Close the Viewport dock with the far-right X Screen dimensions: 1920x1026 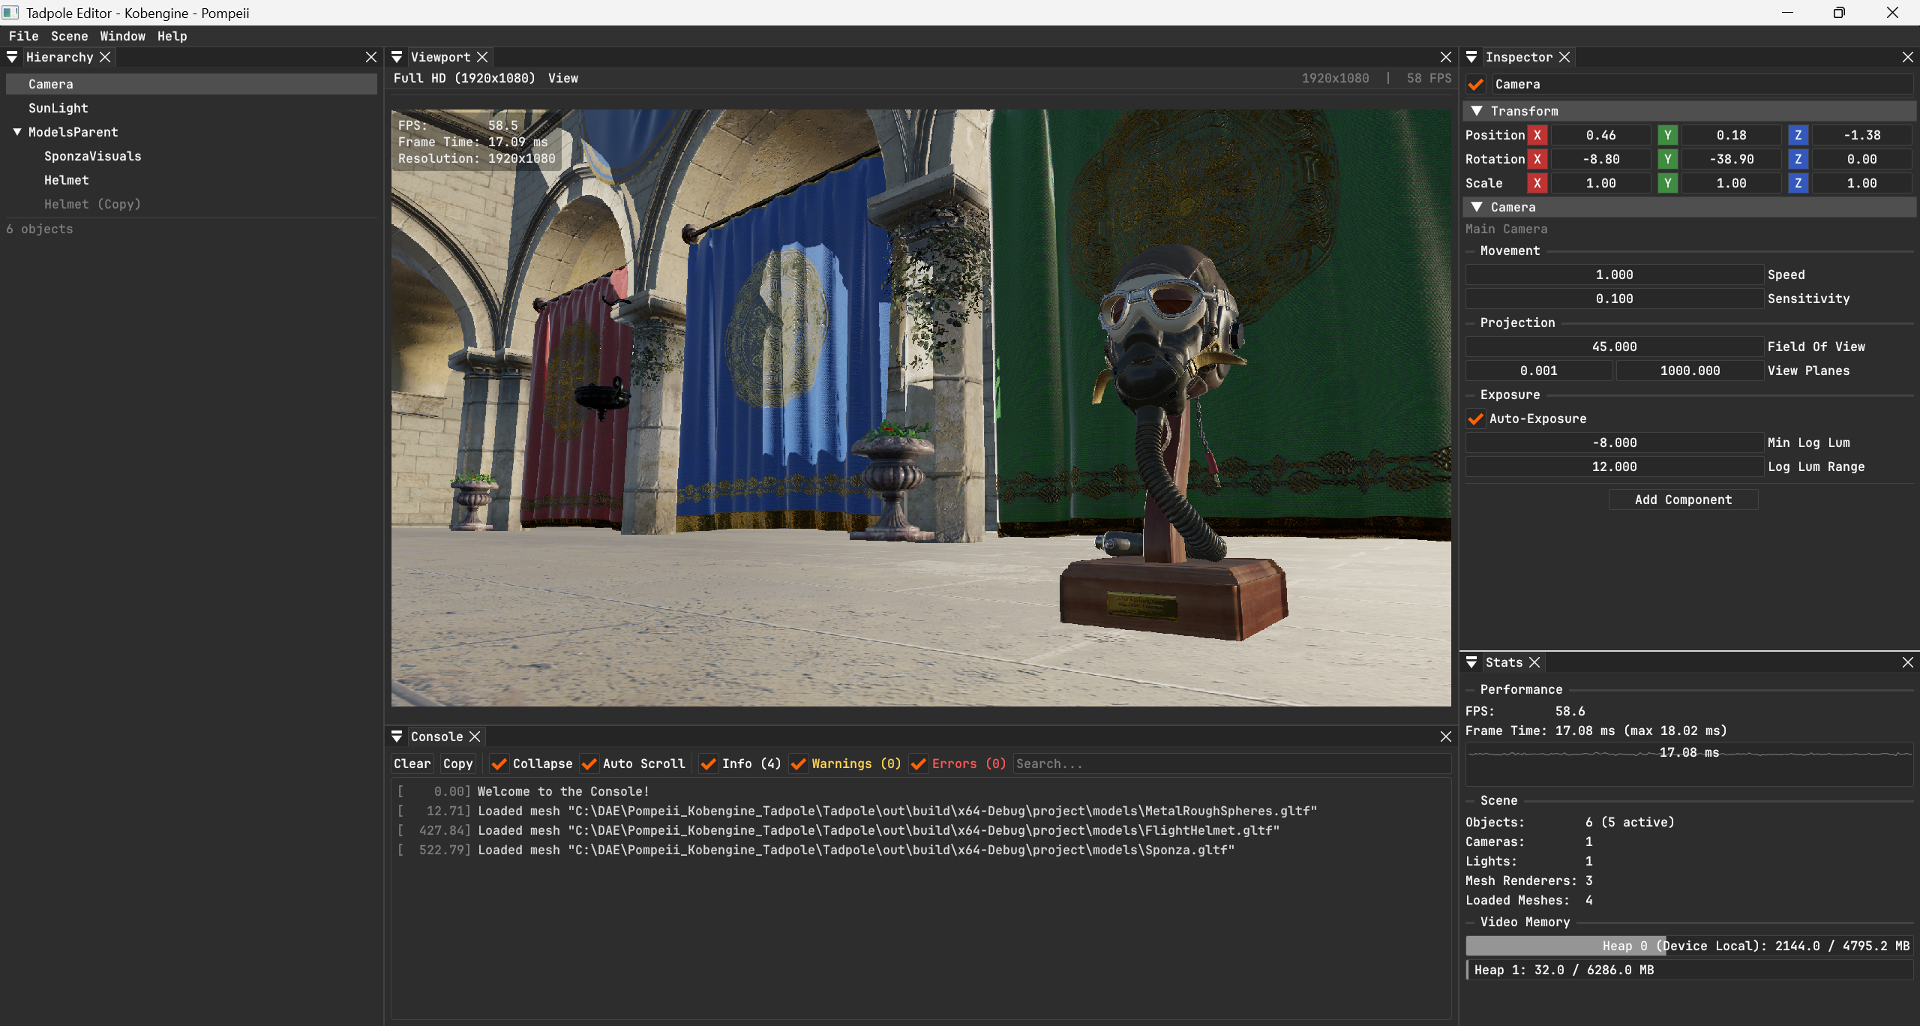coord(1446,57)
